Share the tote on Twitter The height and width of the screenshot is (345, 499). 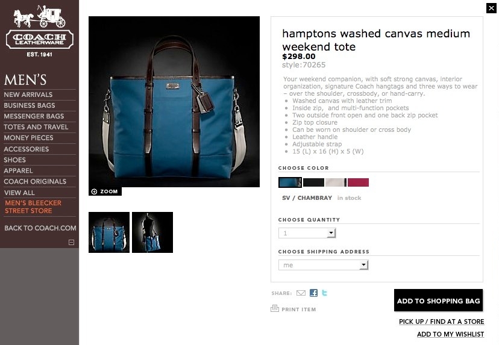324,293
